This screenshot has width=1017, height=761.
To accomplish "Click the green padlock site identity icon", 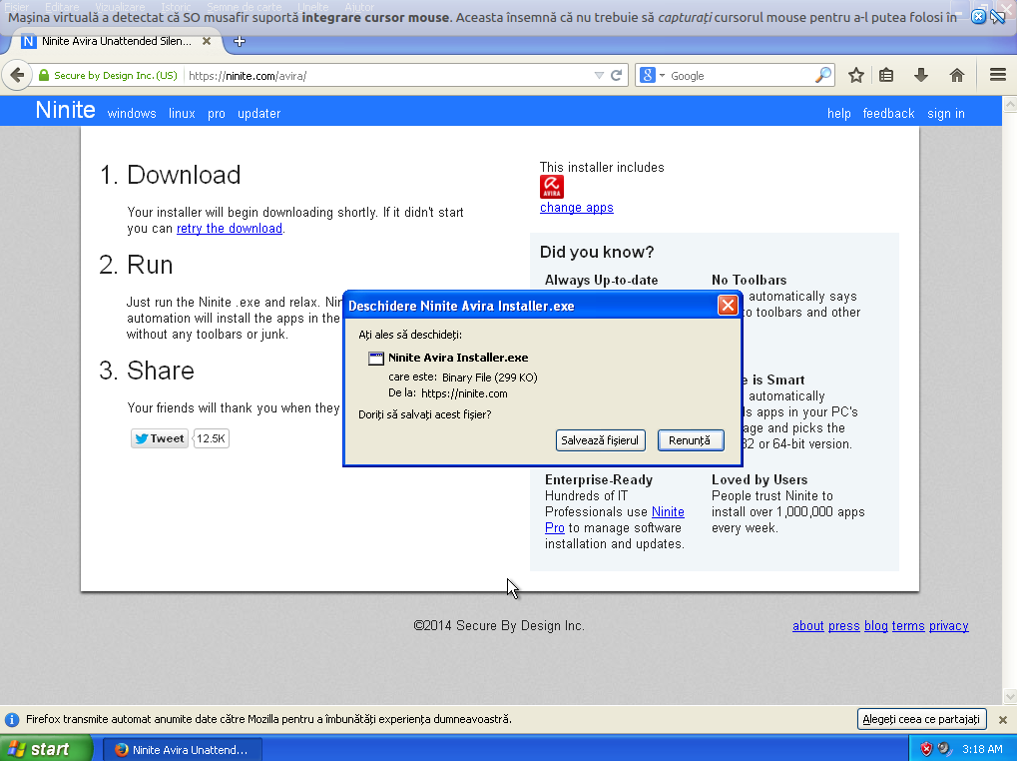I will click(x=44, y=75).
